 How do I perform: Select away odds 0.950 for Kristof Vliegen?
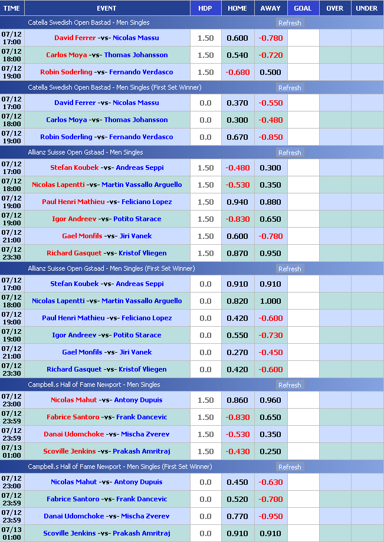click(270, 253)
